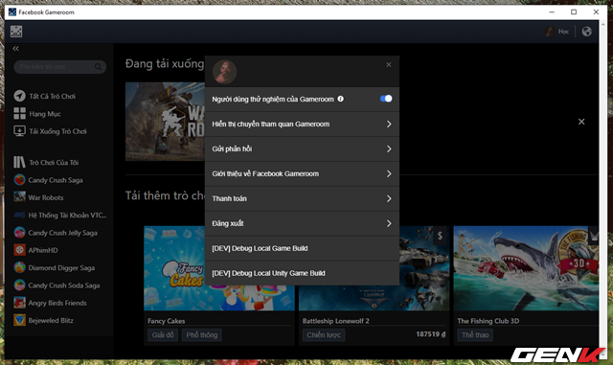Select [DEV] Debug Local Unity Game Build
This screenshot has height=365, width=613.
click(x=302, y=273)
